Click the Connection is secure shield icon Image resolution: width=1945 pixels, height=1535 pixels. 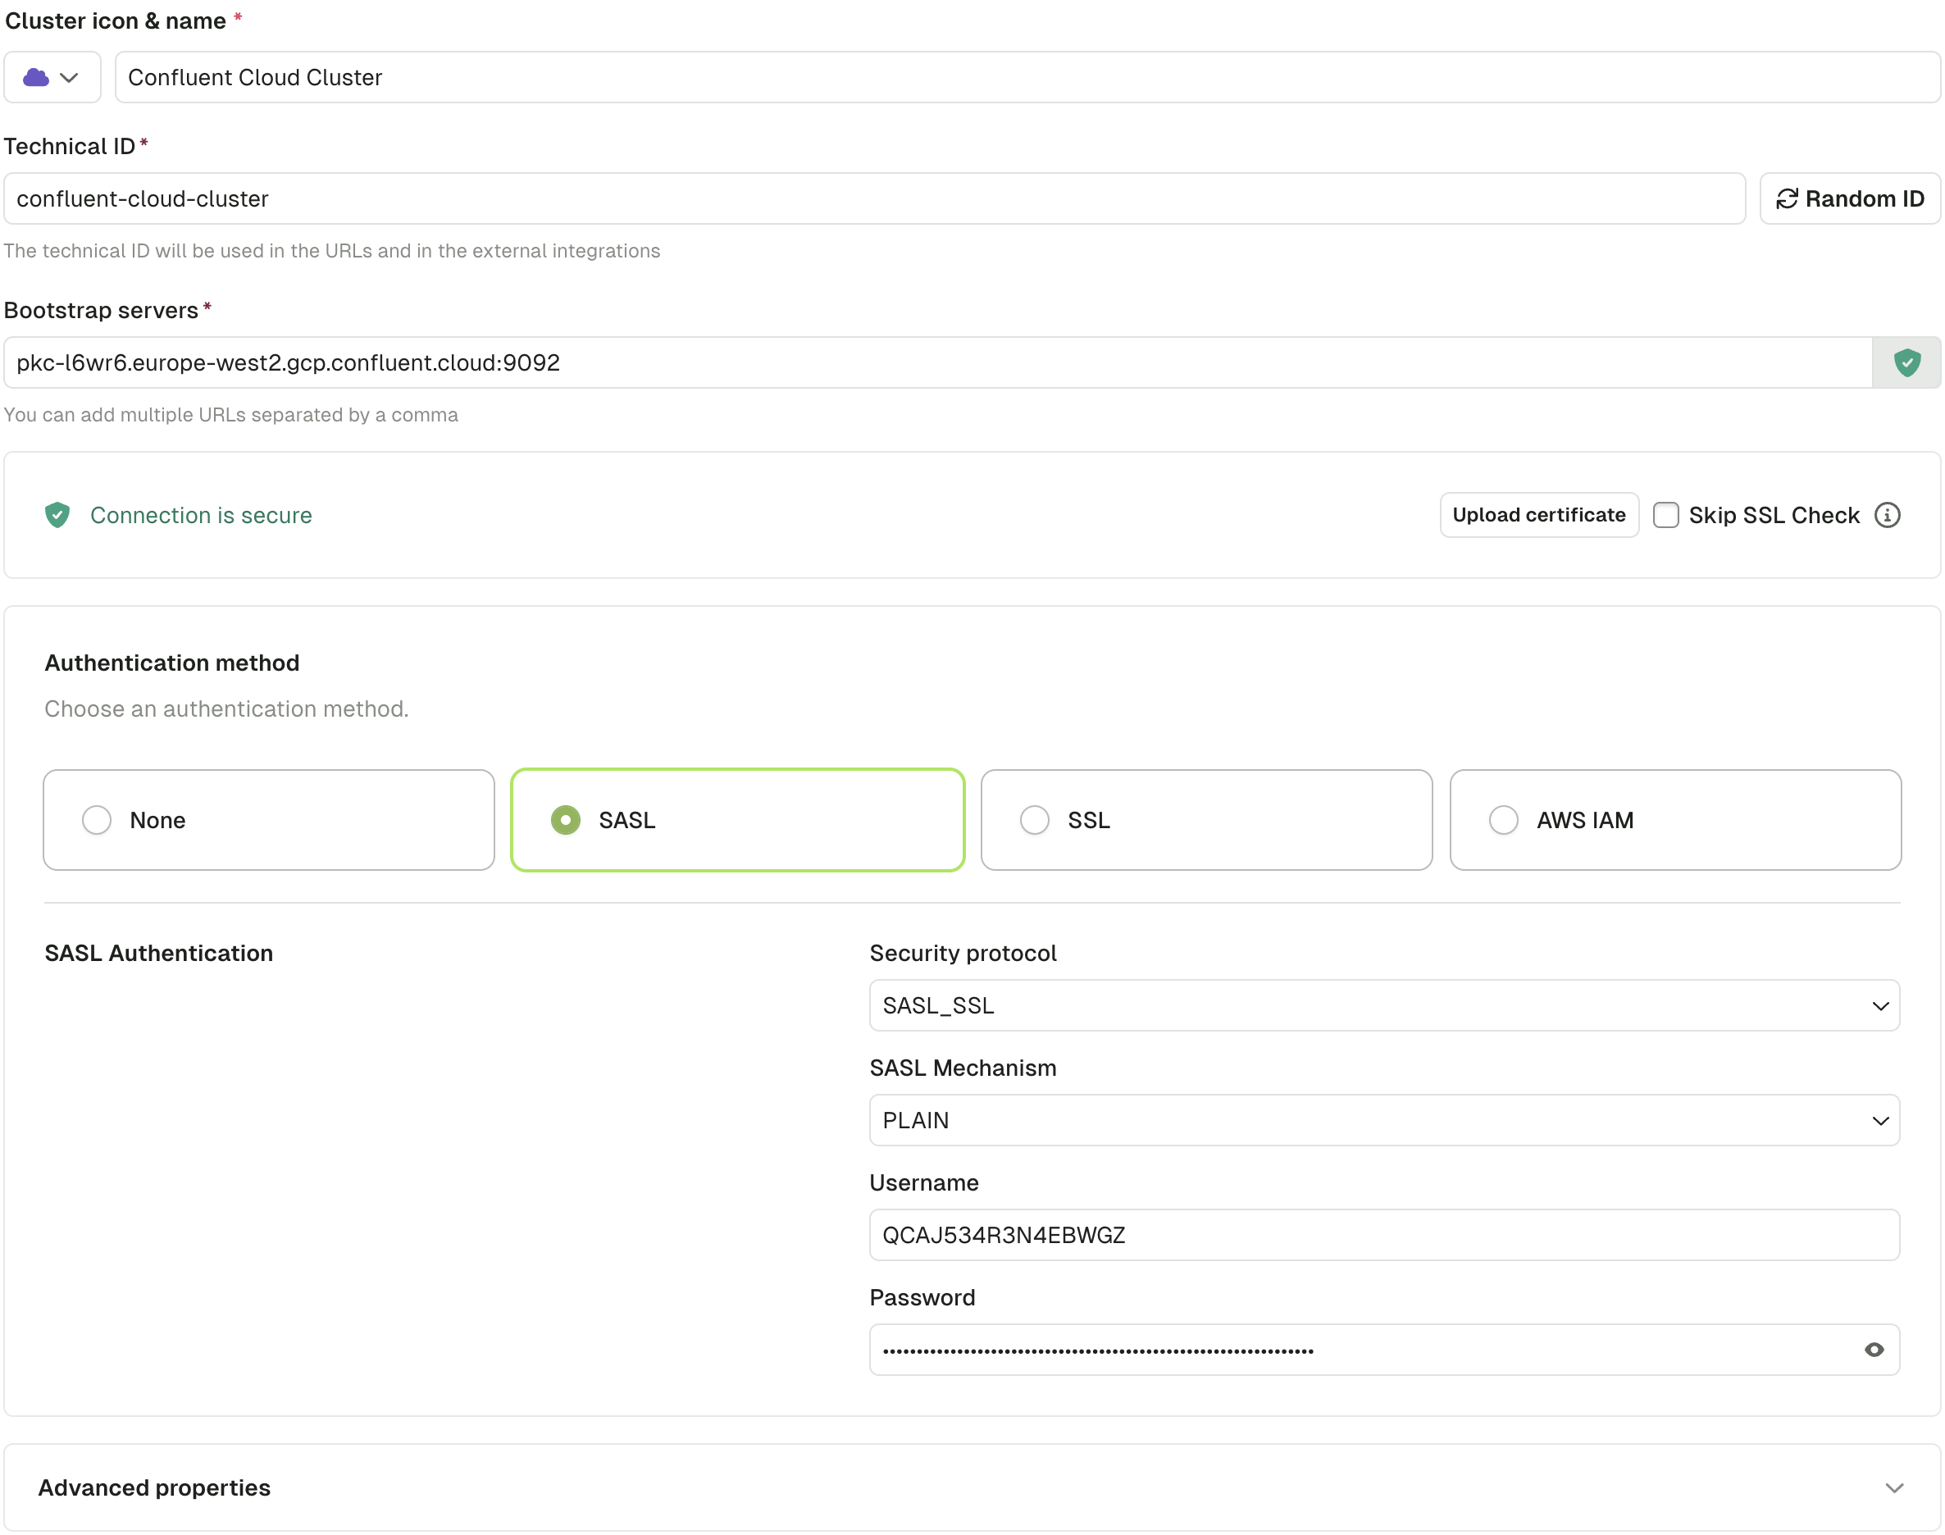pos(57,515)
